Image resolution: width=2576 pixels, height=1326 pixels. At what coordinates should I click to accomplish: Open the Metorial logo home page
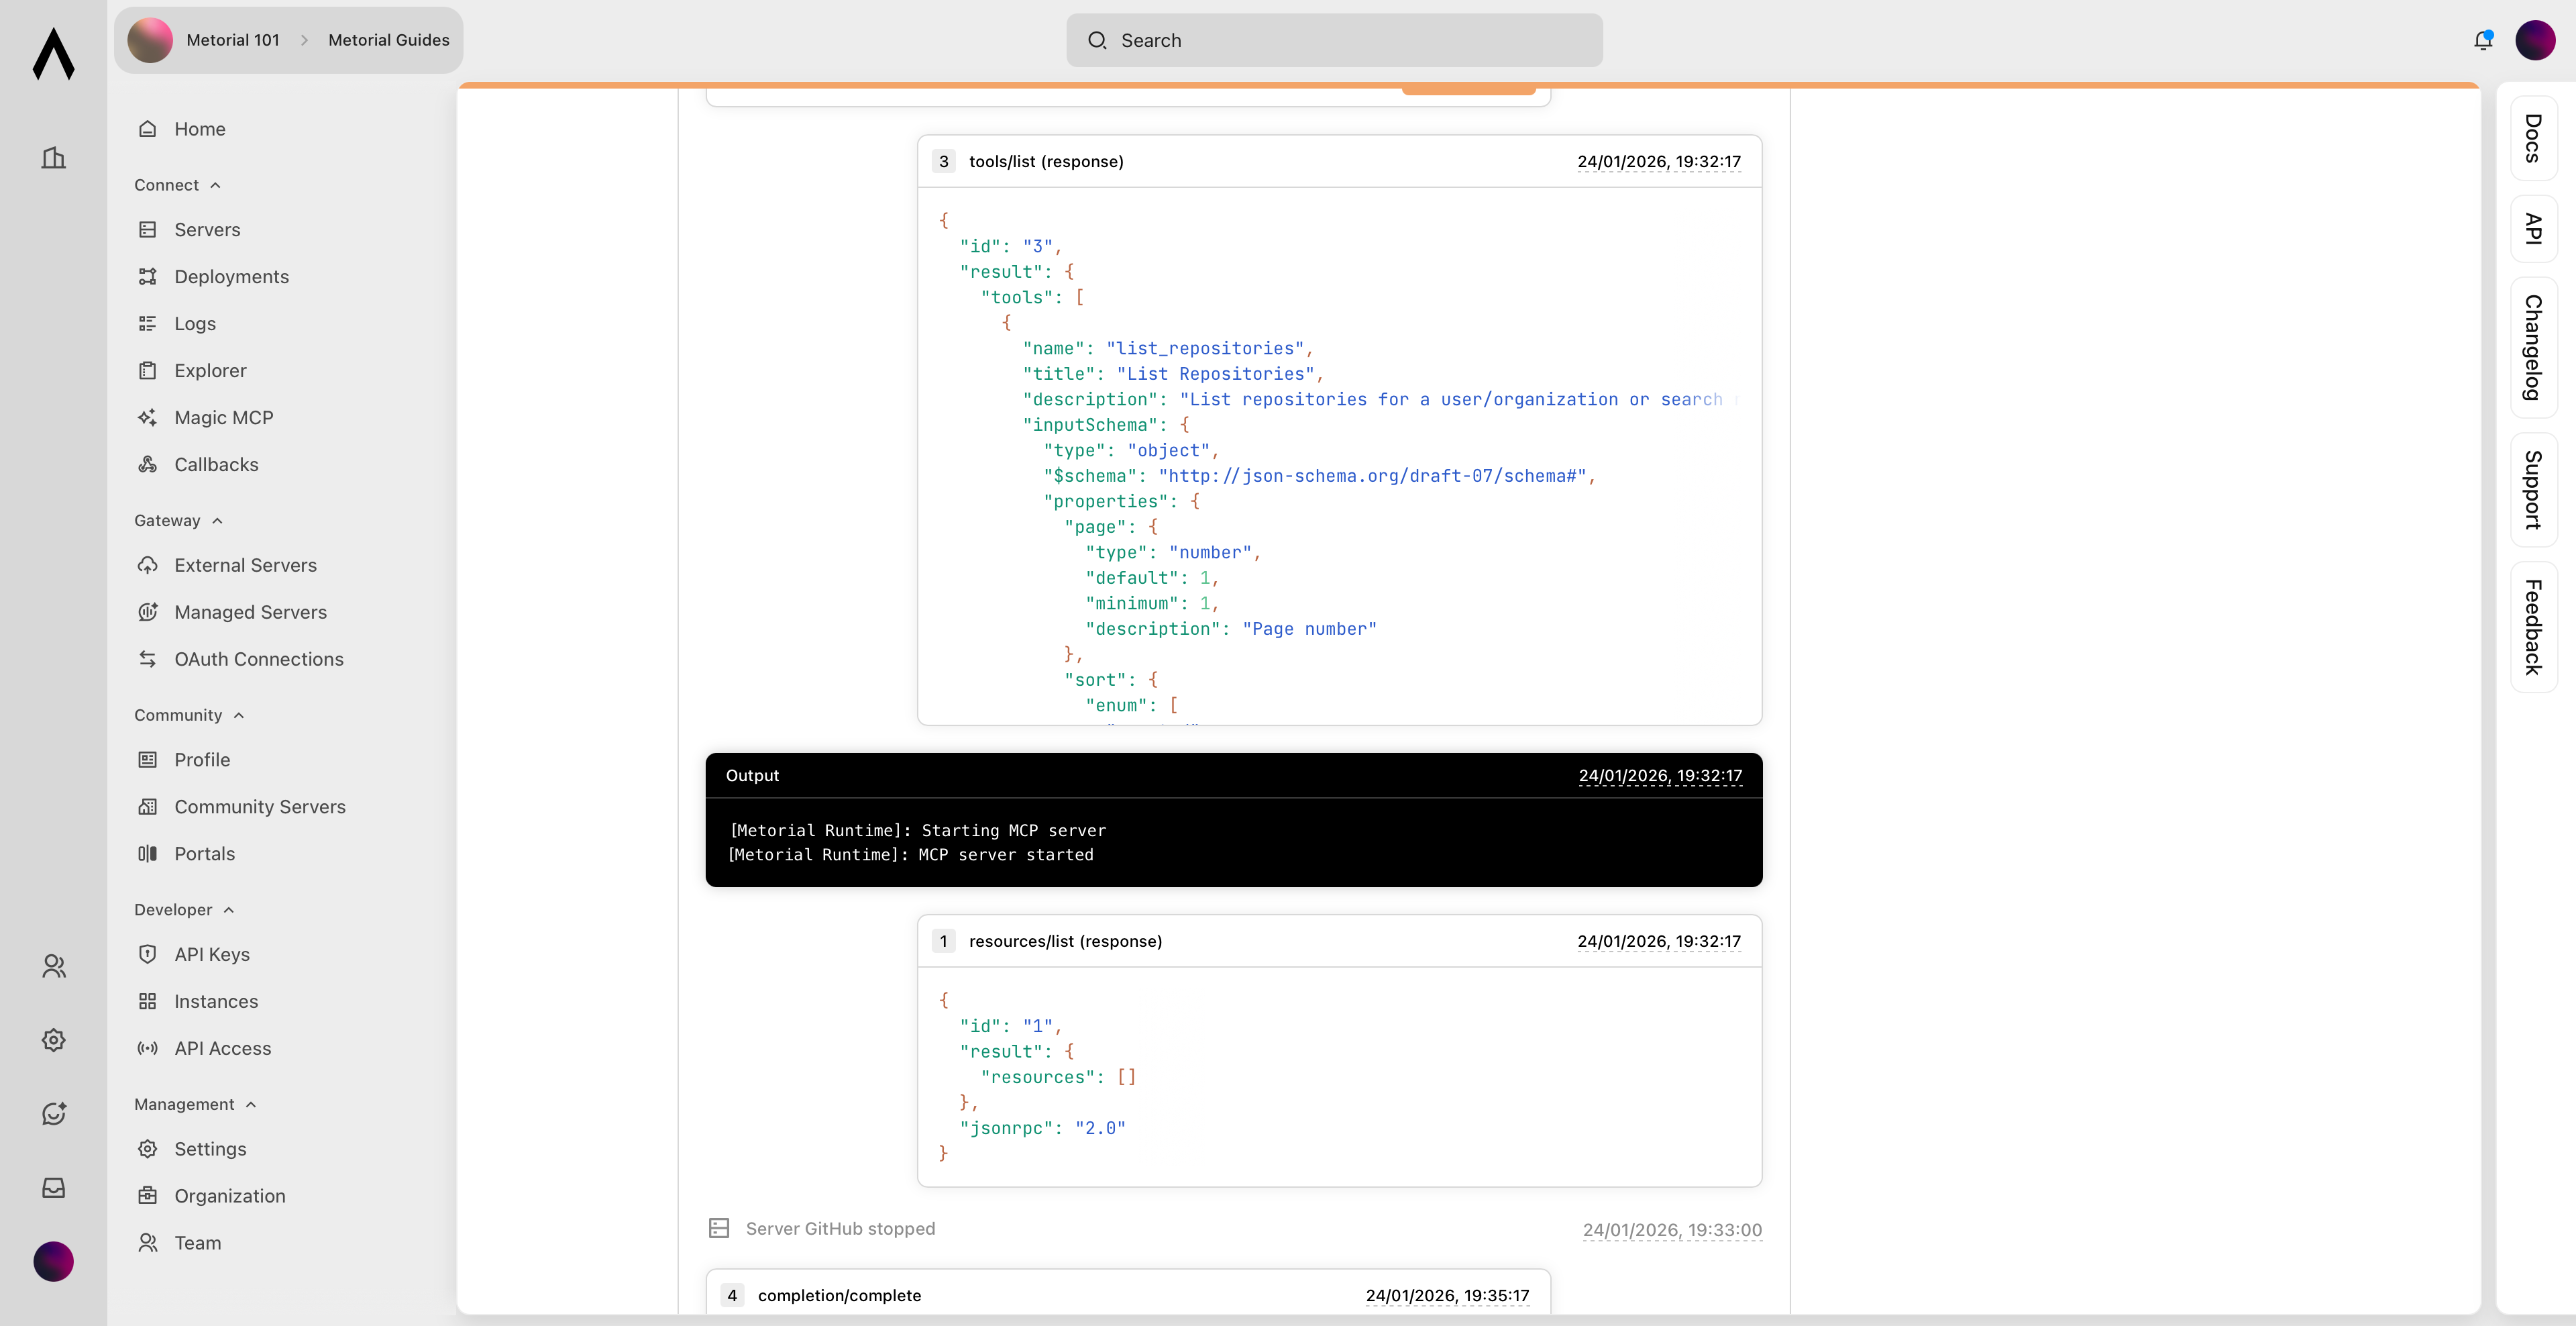pos(53,55)
